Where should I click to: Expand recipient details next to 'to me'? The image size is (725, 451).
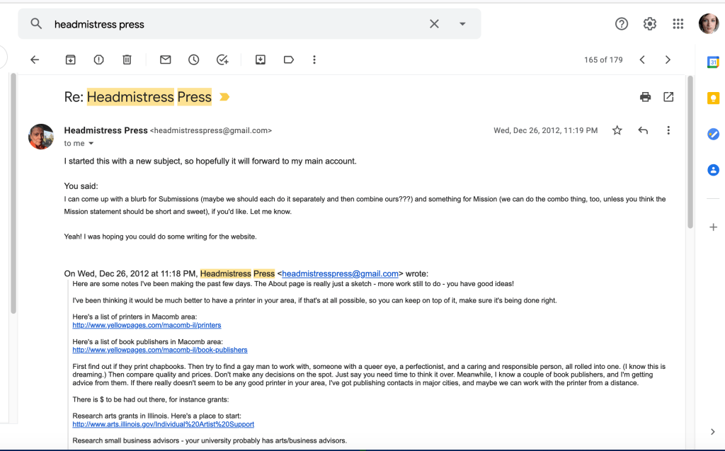(x=91, y=144)
